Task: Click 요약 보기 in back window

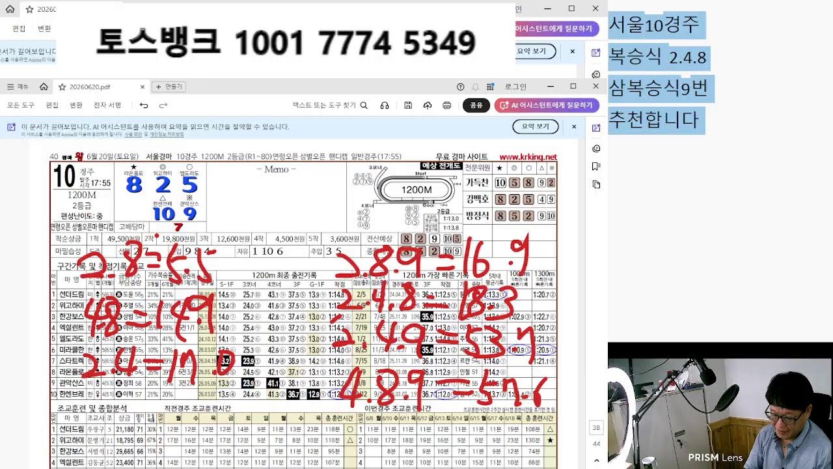Action: pyautogui.click(x=535, y=51)
